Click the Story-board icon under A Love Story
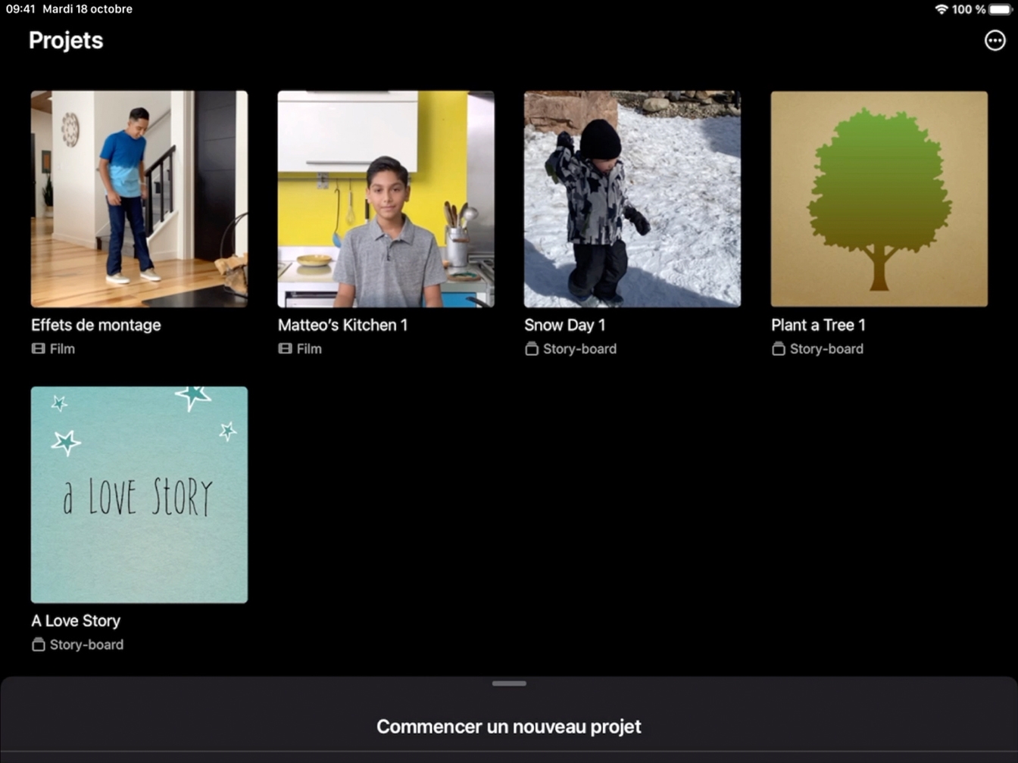Image resolution: width=1018 pixels, height=763 pixels. [x=39, y=645]
